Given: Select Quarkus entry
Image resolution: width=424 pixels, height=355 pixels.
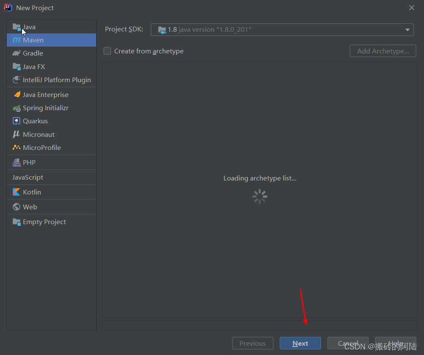Looking at the screenshot, I should click(51, 121).
